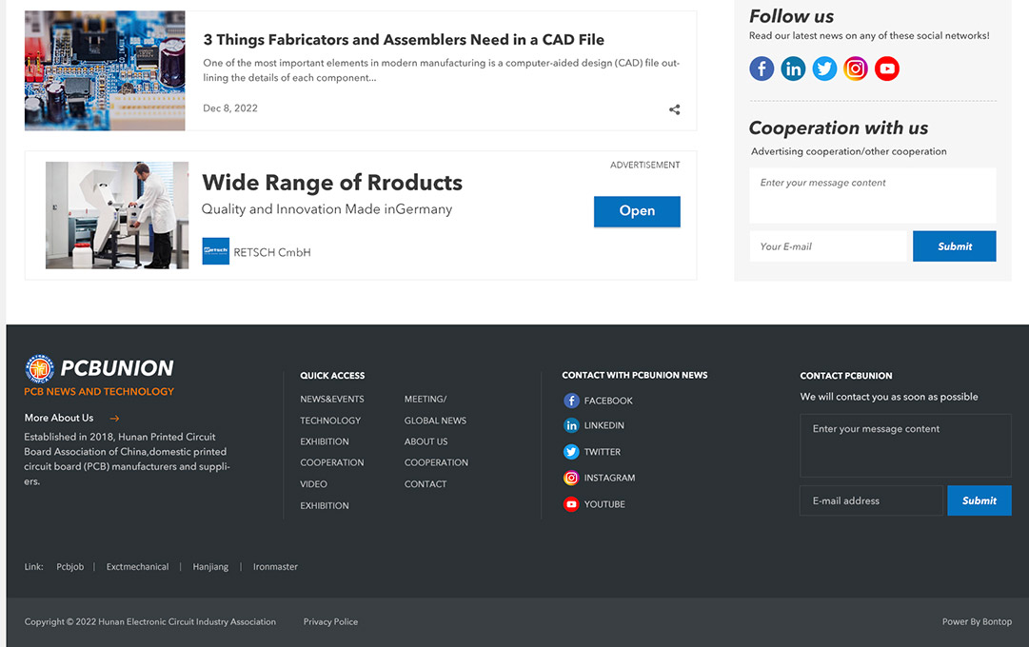
Task: Click footer Enter your message content box
Action: pos(904,445)
